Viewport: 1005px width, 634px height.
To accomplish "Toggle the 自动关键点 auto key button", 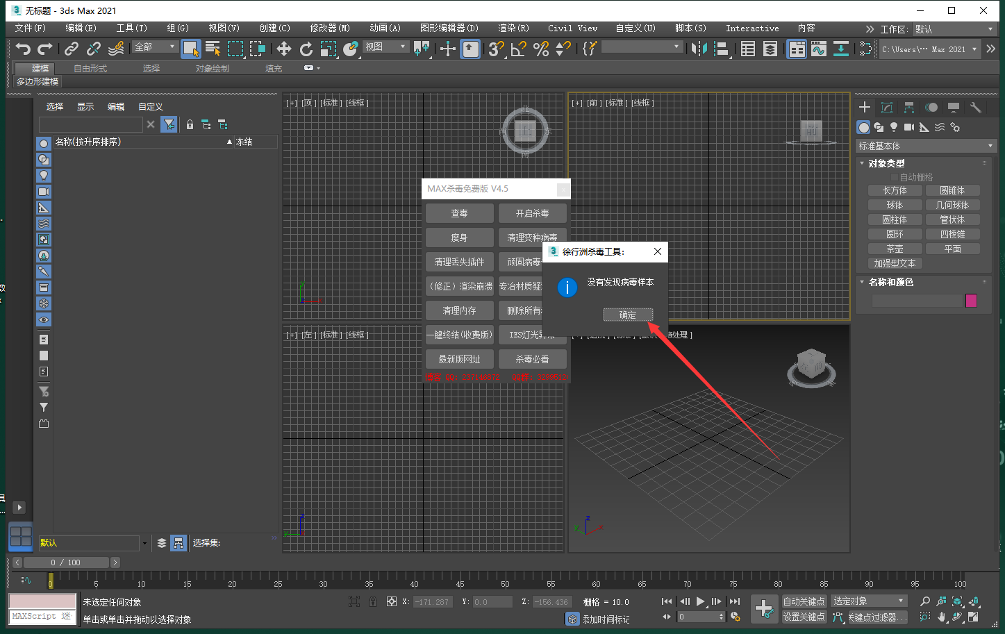I will coord(804,601).
